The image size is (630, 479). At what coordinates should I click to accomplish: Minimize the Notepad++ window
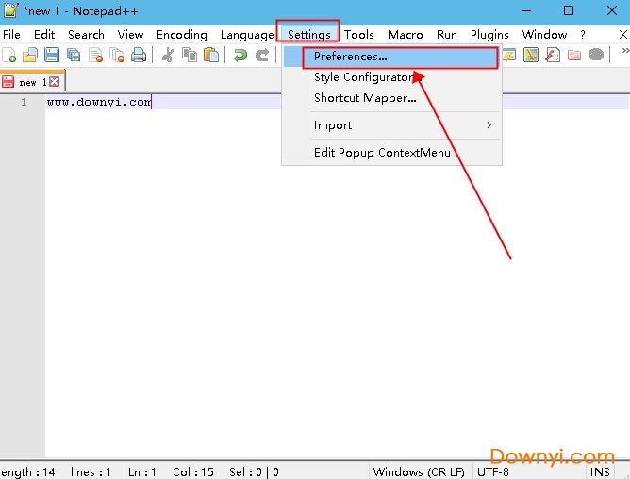526,10
